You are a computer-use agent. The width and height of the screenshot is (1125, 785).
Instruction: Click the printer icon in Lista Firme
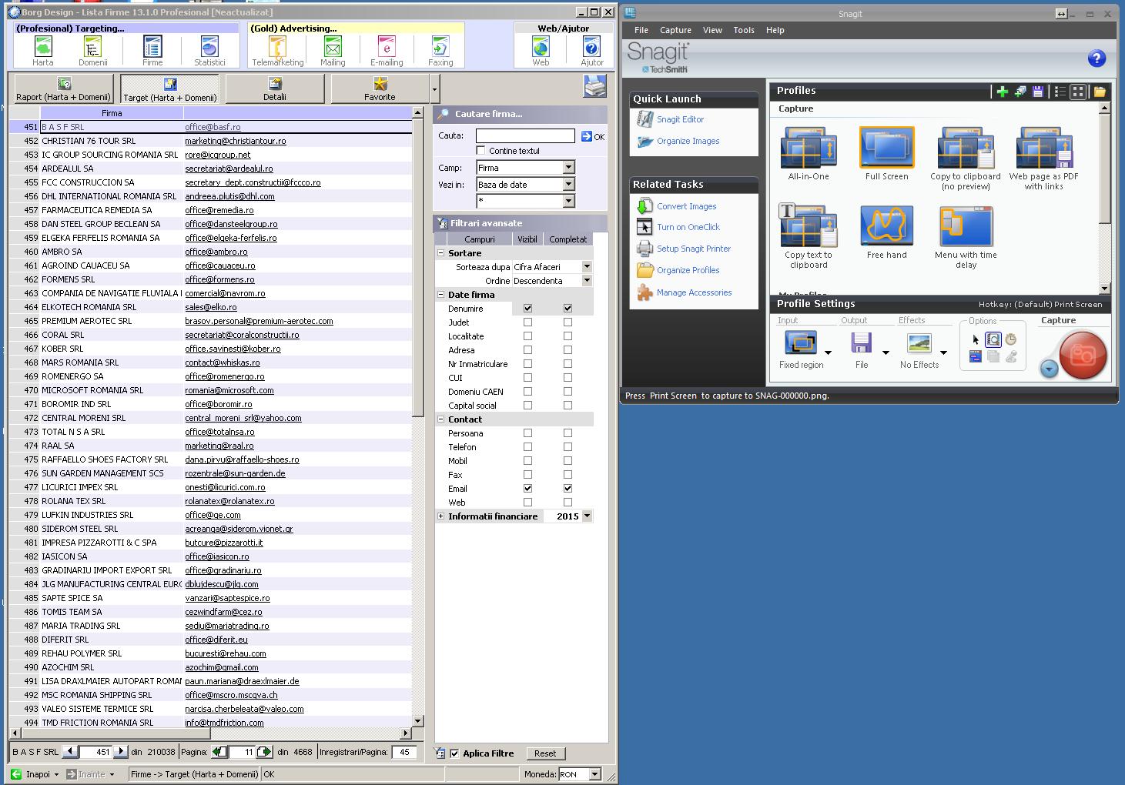click(594, 86)
